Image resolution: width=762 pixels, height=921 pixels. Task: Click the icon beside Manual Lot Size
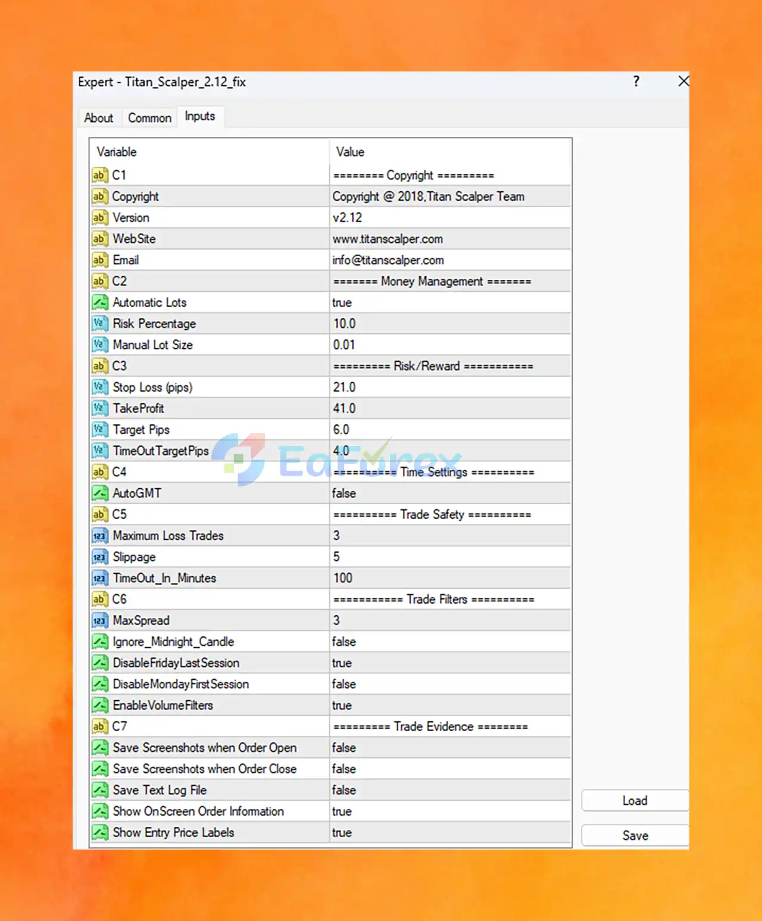pyautogui.click(x=100, y=345)
